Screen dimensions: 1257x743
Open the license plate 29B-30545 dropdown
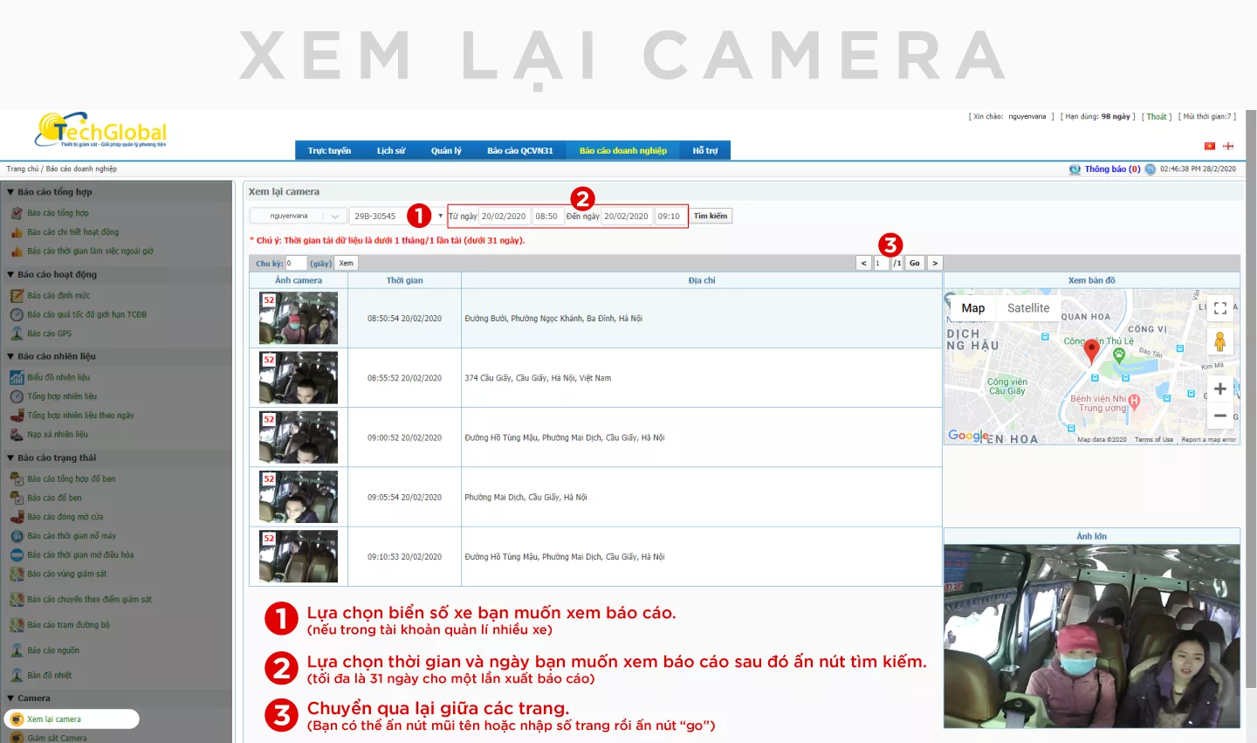click(397, 216)
